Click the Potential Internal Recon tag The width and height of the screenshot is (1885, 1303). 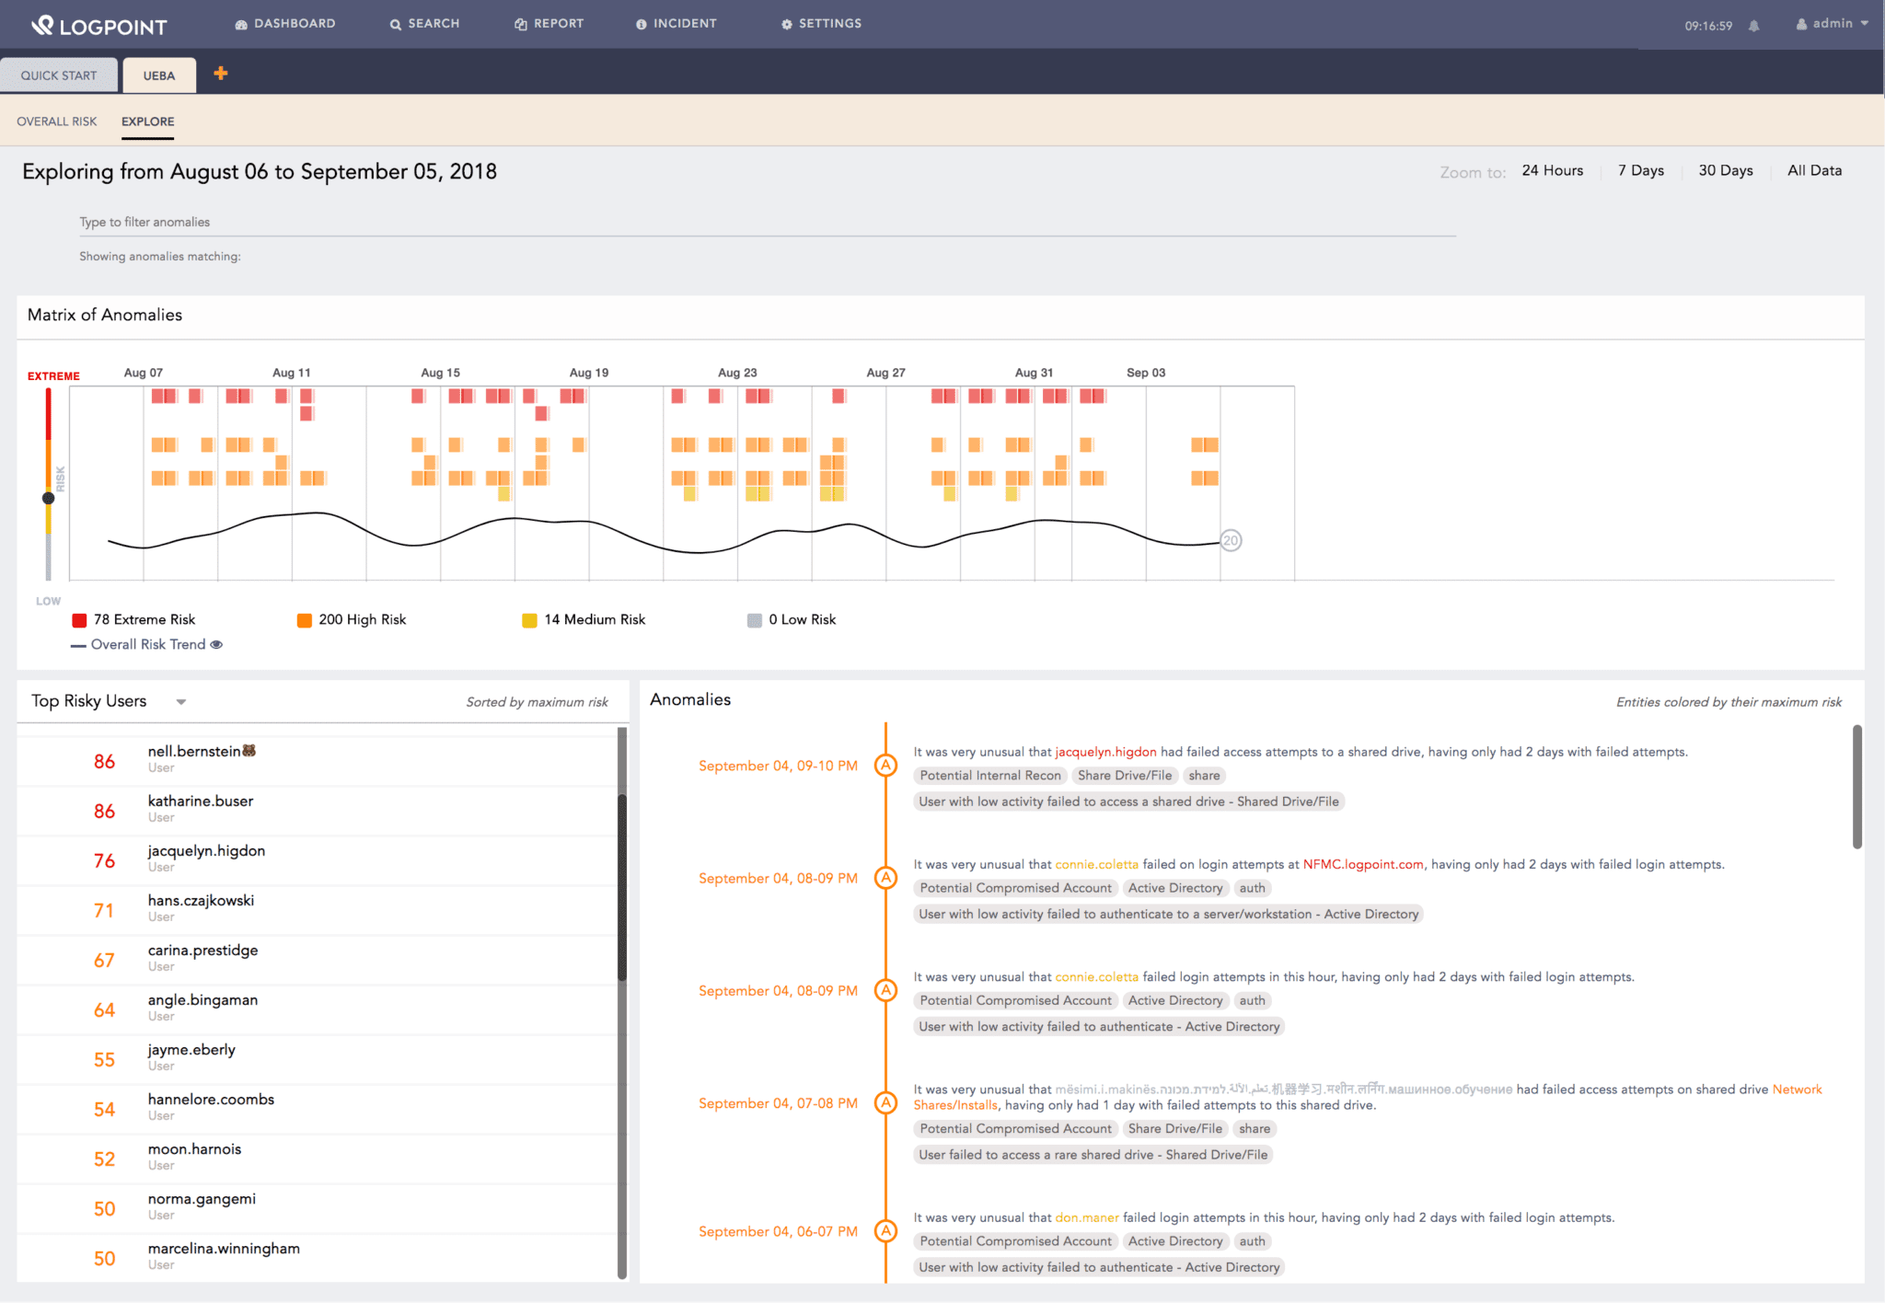(x=990, y=776)
